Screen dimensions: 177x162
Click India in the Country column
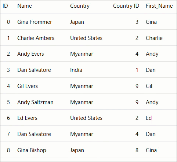pos(76,70)
